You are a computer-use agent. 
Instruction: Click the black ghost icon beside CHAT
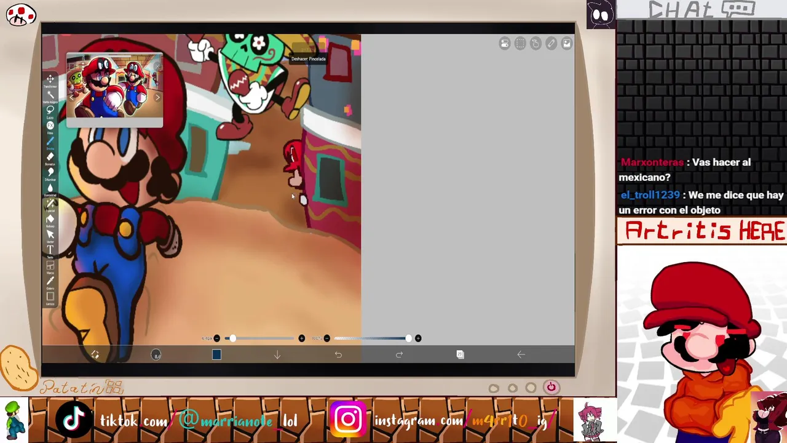pyautogui.click(x=601, y=14)
